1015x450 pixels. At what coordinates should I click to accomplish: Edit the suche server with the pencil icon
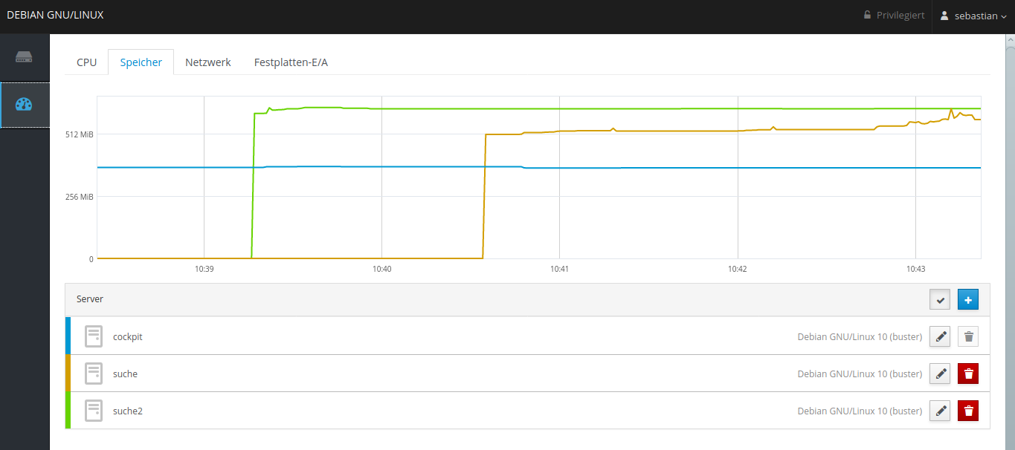pyautogui.click(x=940, y=374)
